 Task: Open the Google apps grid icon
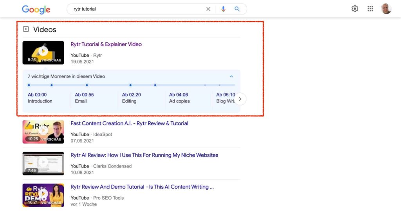(370, 9)
